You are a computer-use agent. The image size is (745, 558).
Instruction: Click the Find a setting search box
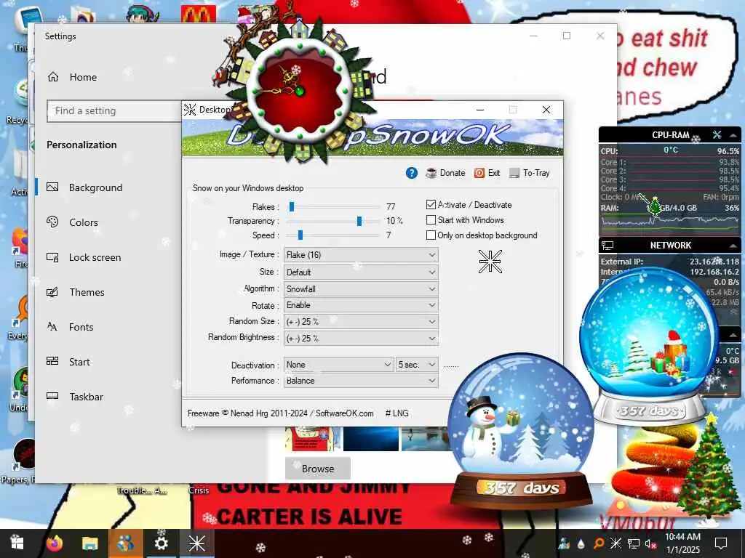(x=114, y=111)
